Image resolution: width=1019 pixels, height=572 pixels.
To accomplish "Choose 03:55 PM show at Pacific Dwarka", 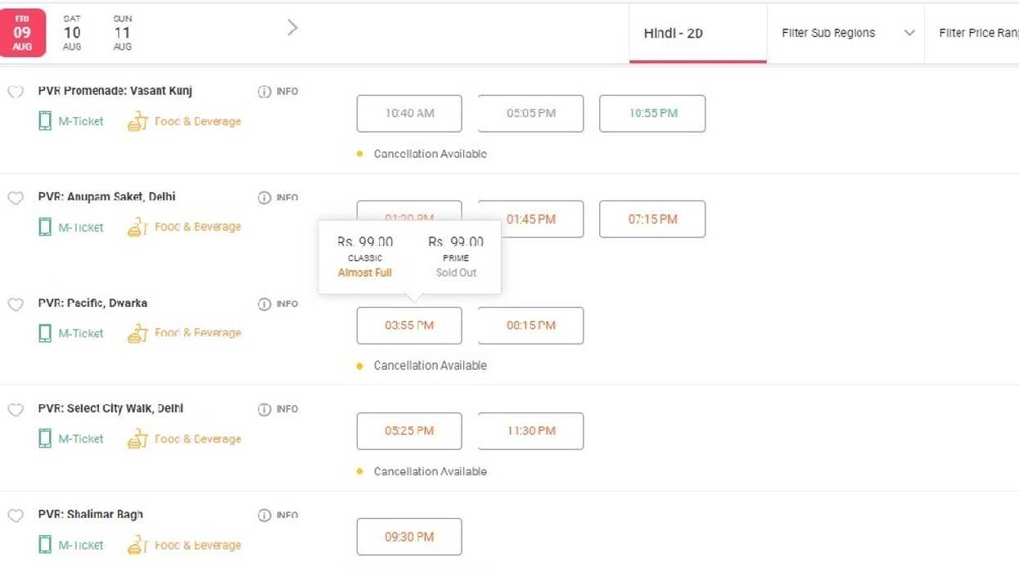I will pos(409,326).
